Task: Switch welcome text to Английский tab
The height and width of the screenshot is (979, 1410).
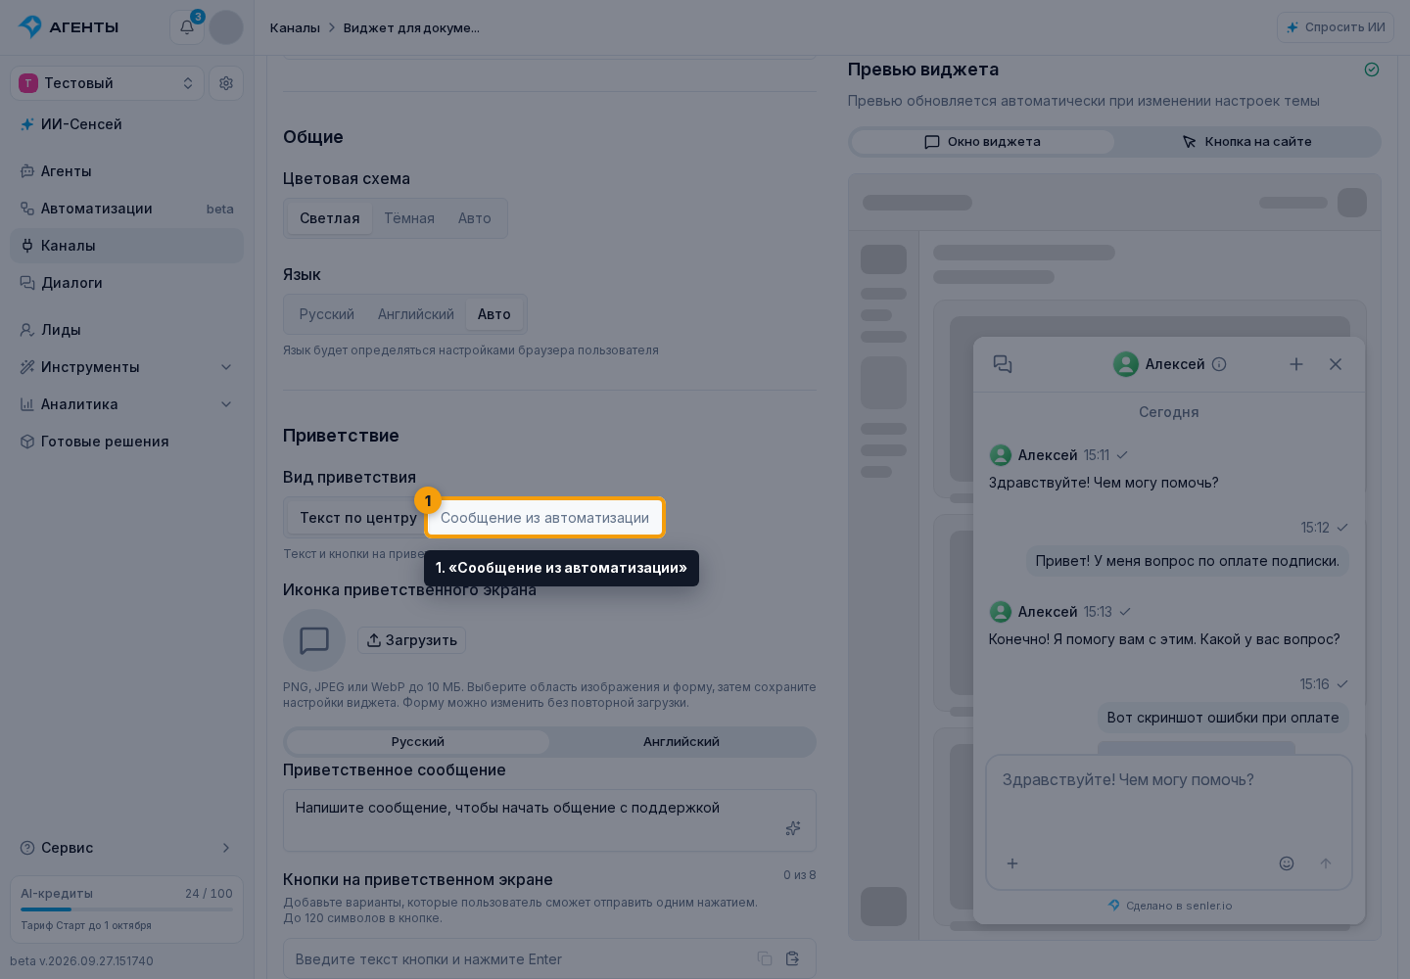Action: coord(681,742)
